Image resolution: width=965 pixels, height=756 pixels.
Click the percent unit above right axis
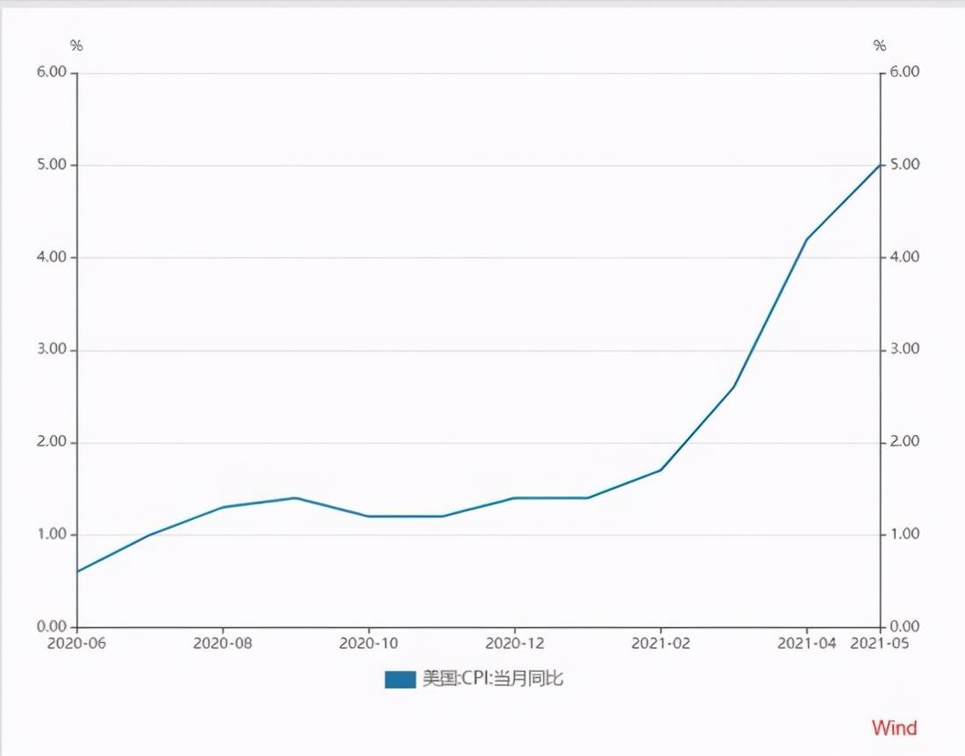click(x=880, y=46)
